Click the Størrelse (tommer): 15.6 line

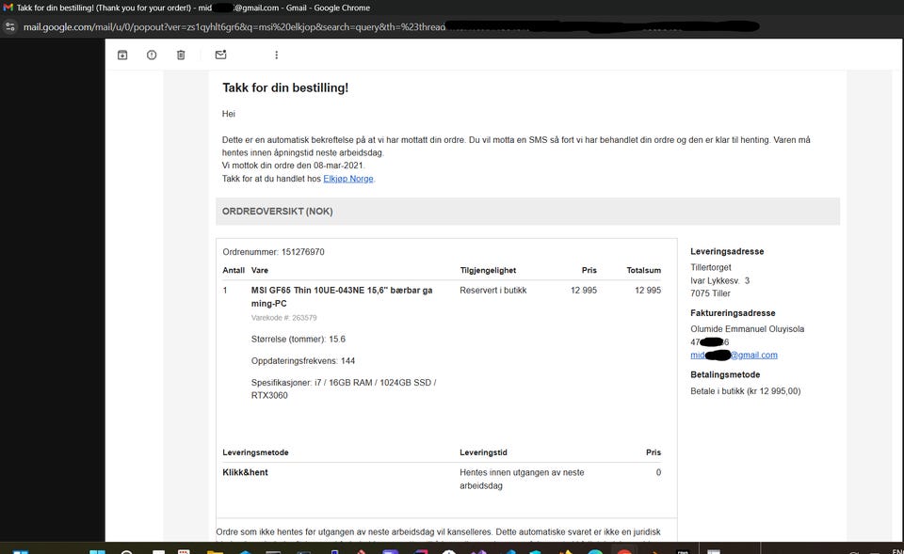click(x=299, y=340)
